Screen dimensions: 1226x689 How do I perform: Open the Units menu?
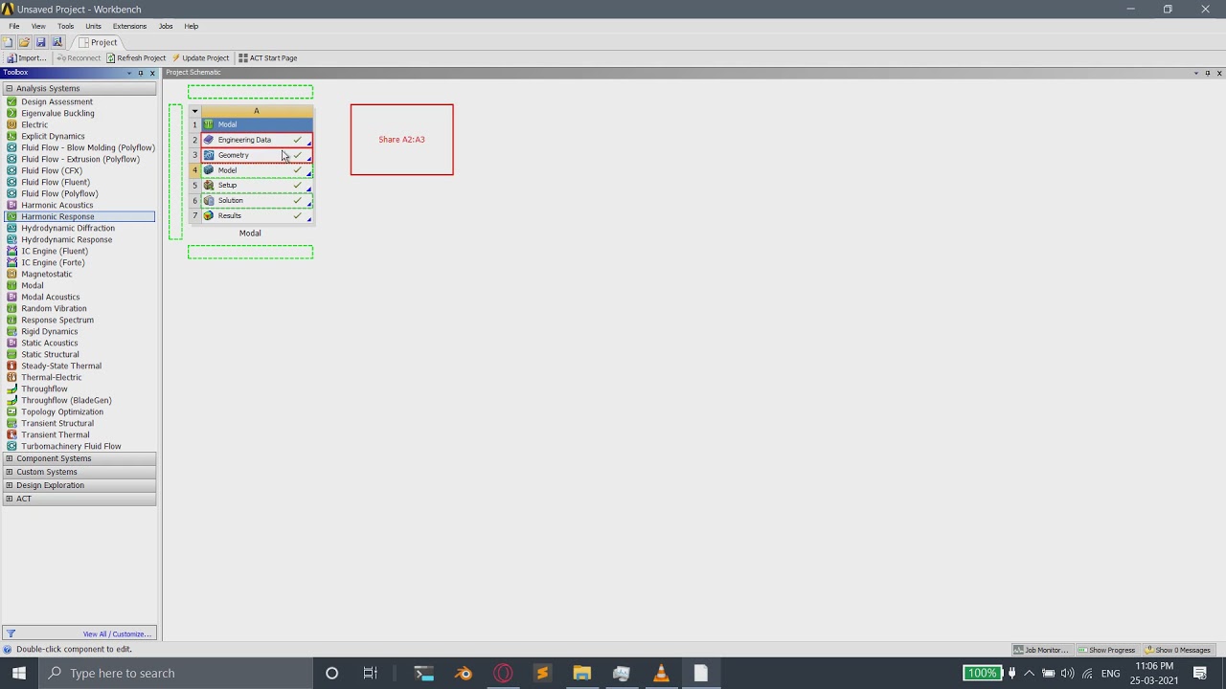coord(93,26)
